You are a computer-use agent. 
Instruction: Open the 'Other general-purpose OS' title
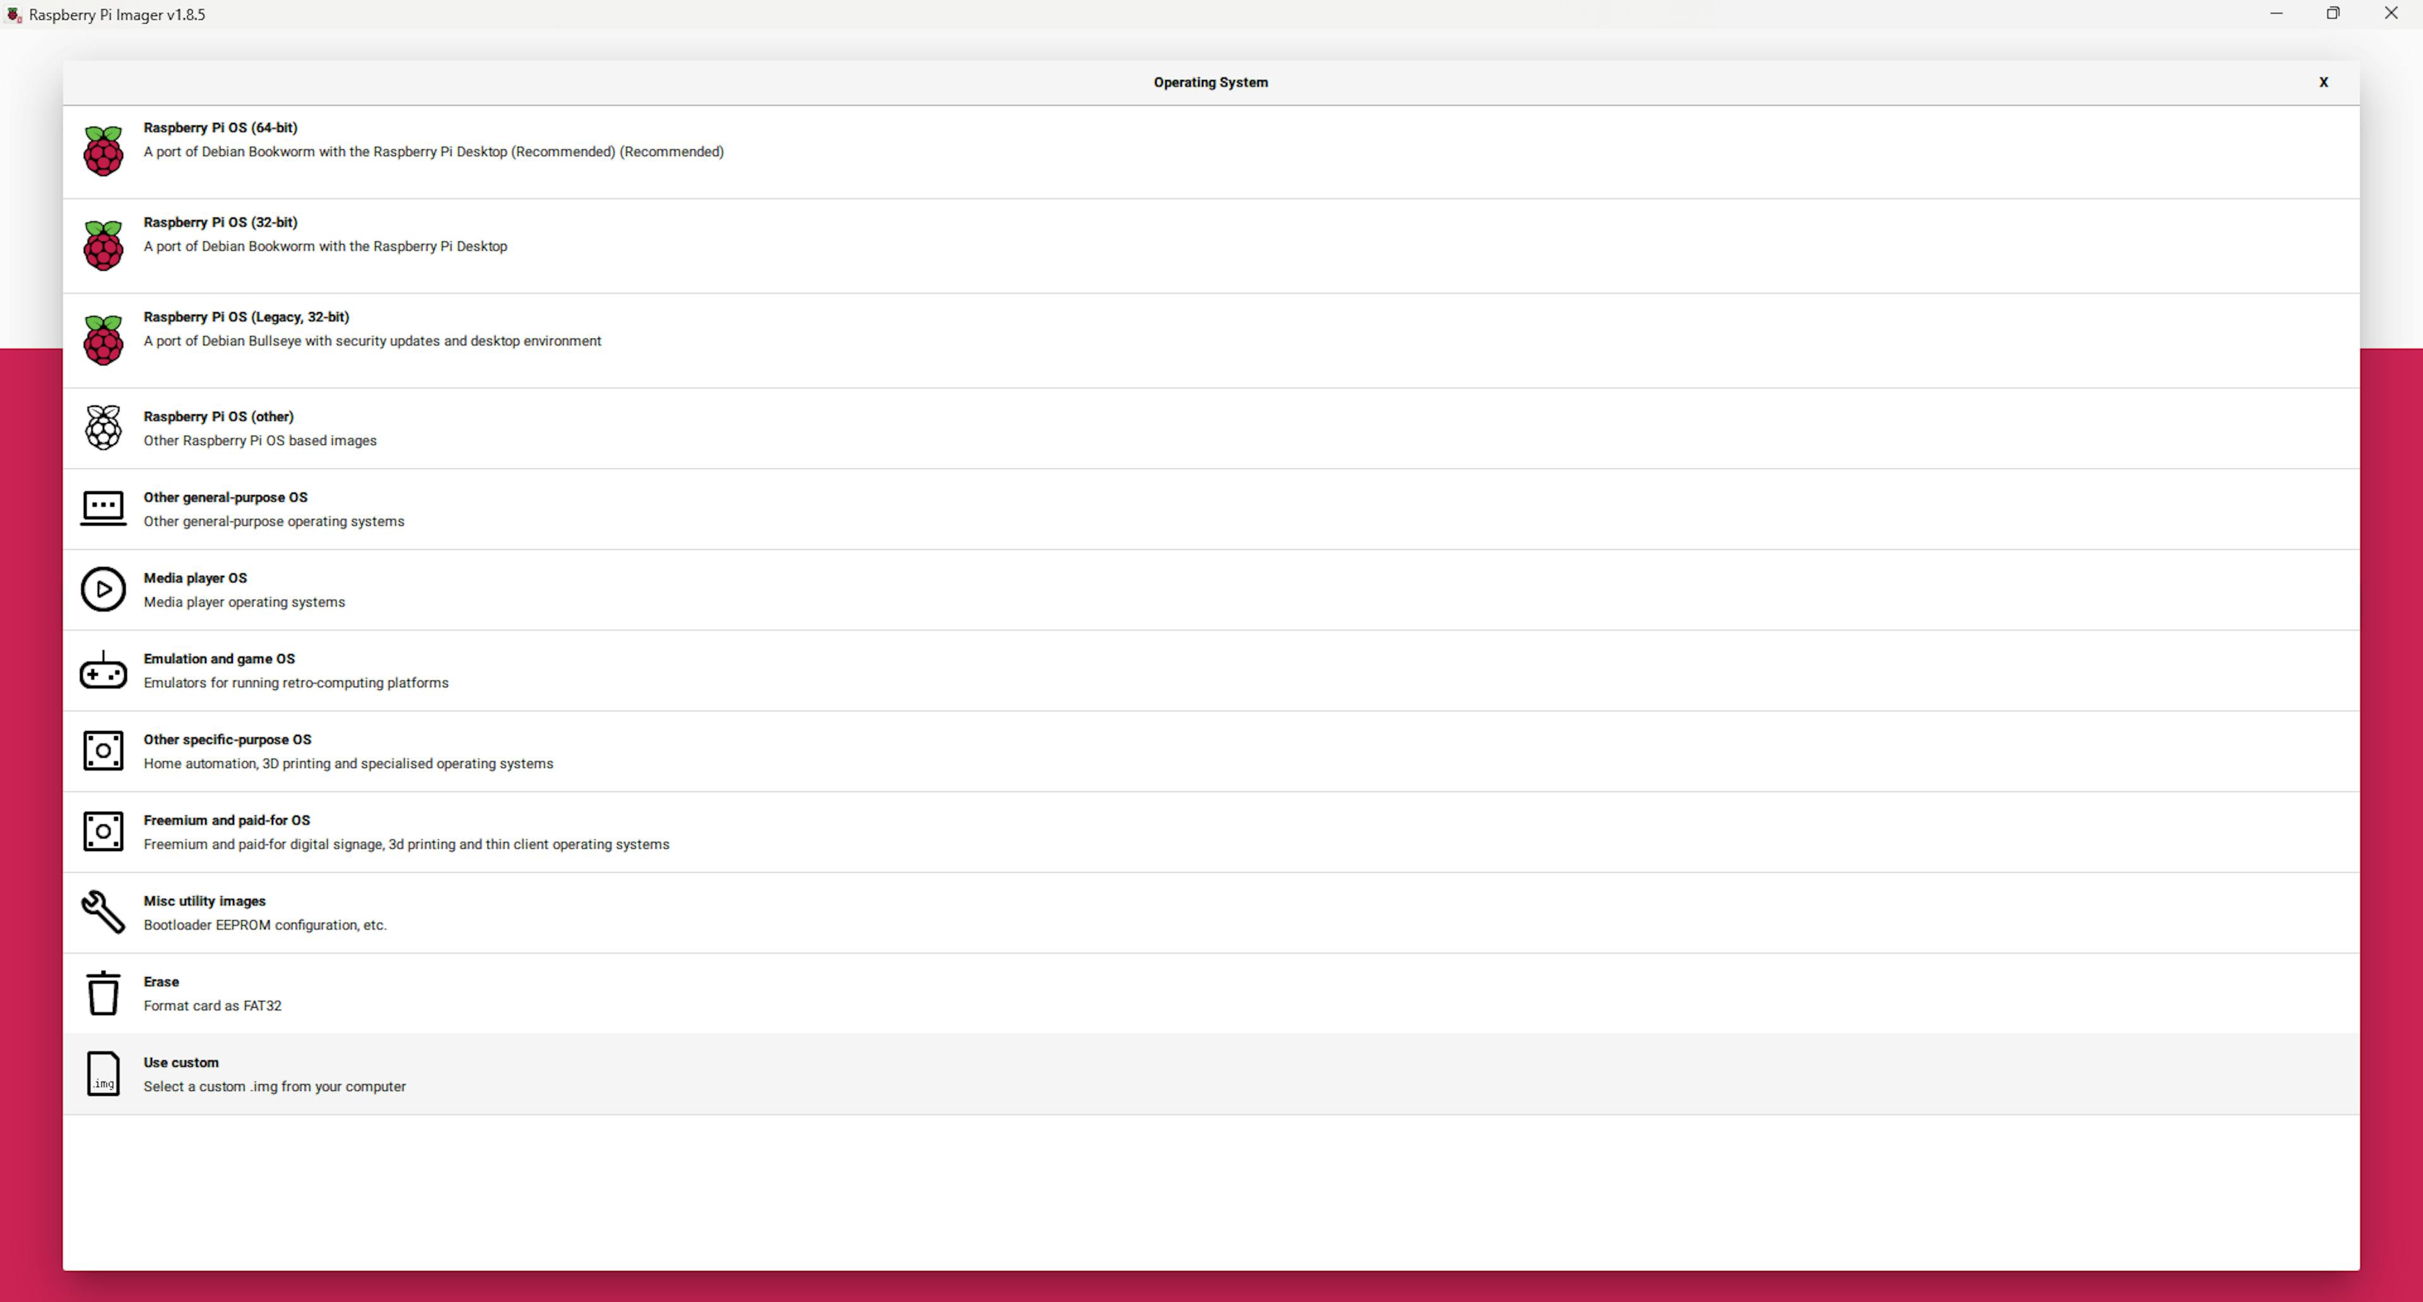click(226, 497)
